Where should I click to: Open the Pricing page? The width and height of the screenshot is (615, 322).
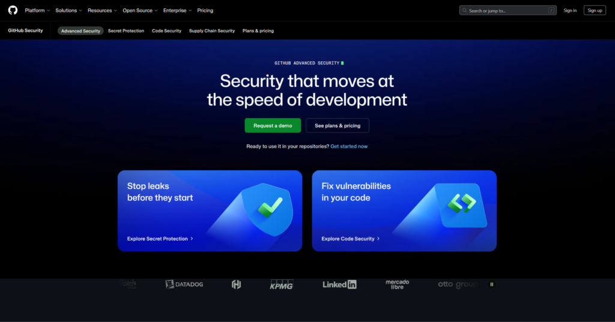point(205,11)
